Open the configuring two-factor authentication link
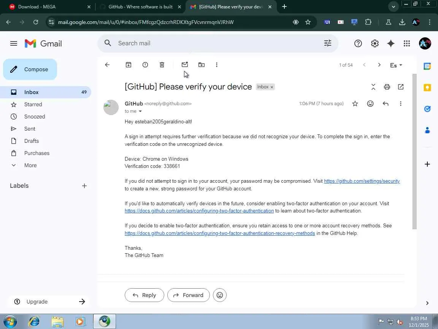This screenshot has width=438, height=329. point(199,211)
